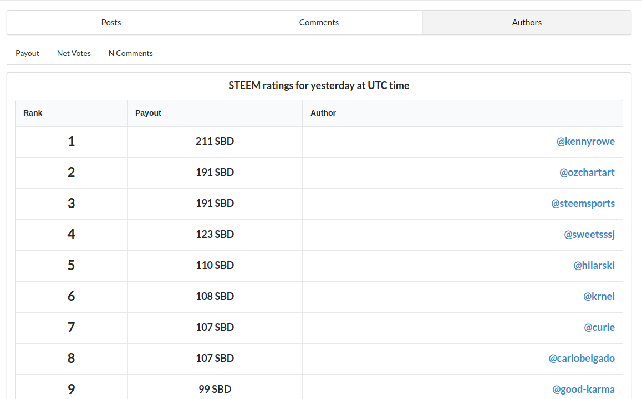This screenshot has width=642, height=399.
Task: Sort ratings by Net Votes
Action: (x=74, y=53)
